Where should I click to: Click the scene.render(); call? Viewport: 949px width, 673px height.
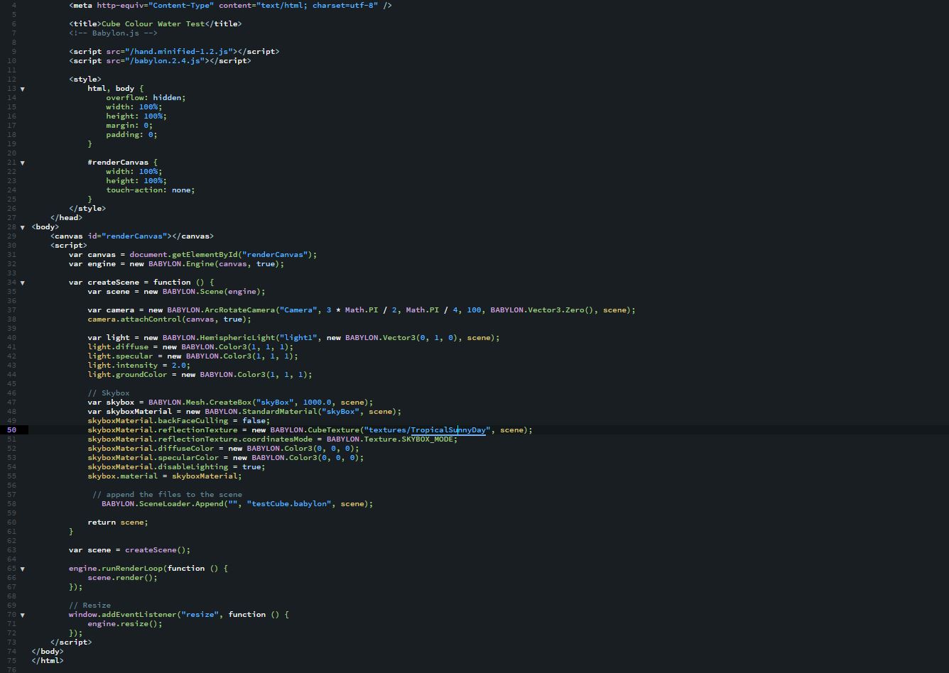[x=122, y=577]
